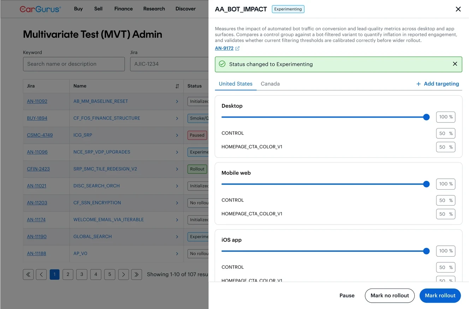The image size is (469, 309).
Task: Click the Pause button
Action: pyautogui.click(x=347, y=296)
